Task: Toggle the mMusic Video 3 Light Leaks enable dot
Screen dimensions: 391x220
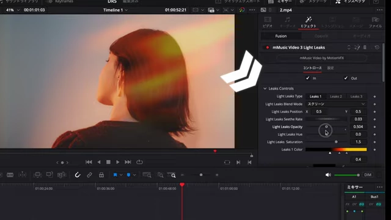Action: point(268,48)
